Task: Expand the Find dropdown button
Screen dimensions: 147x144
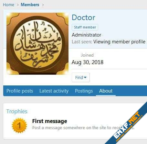Action: [81, 77]
